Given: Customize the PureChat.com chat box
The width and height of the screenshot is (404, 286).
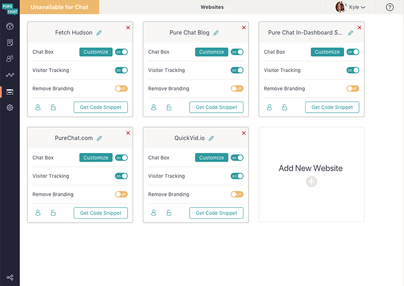Looking at the screenshot, I should [x=96, y=158].
